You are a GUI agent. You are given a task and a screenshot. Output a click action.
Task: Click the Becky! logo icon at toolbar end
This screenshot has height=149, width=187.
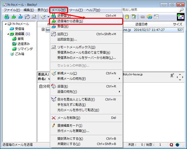pos(181,17)
